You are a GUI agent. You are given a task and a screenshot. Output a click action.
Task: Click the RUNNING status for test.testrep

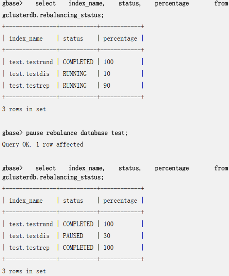point(74,85)
